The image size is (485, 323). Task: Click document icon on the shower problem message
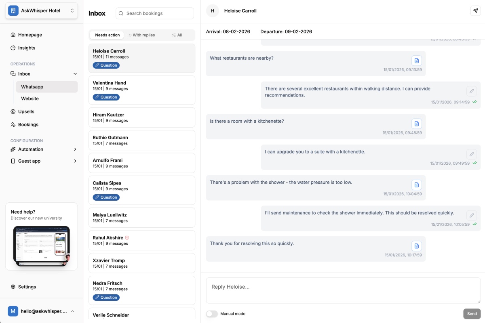click(416, 185)
